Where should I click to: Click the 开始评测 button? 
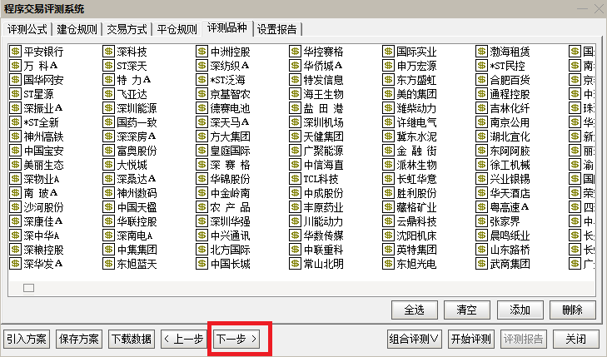(x=470, y=339)
